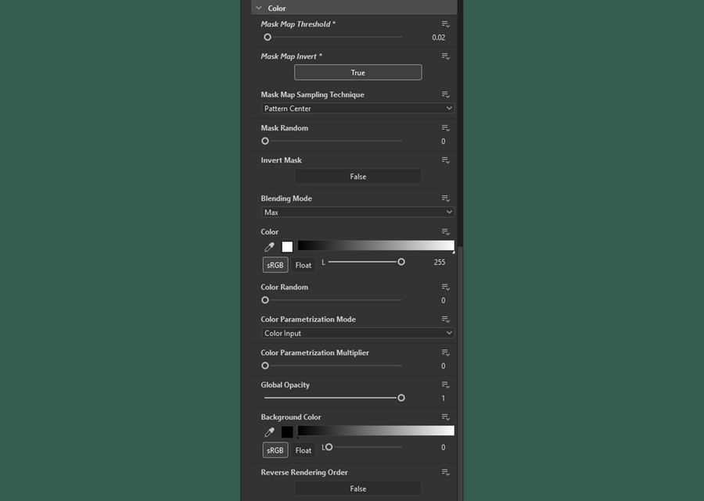The width and height of the screenshot is (704, 501).
Task: Open the black Background Color swatch
Action: tap(287, 432)
